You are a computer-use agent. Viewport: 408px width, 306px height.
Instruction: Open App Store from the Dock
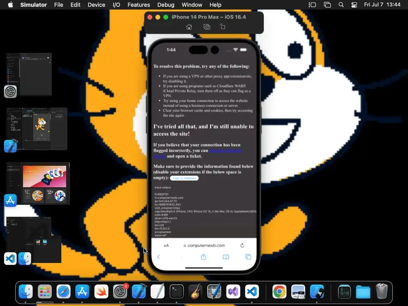(x=82, y=291)
